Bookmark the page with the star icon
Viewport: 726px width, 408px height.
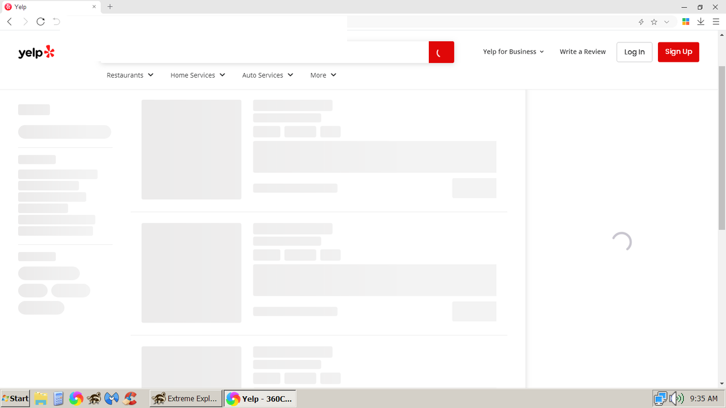click(654, 22)
